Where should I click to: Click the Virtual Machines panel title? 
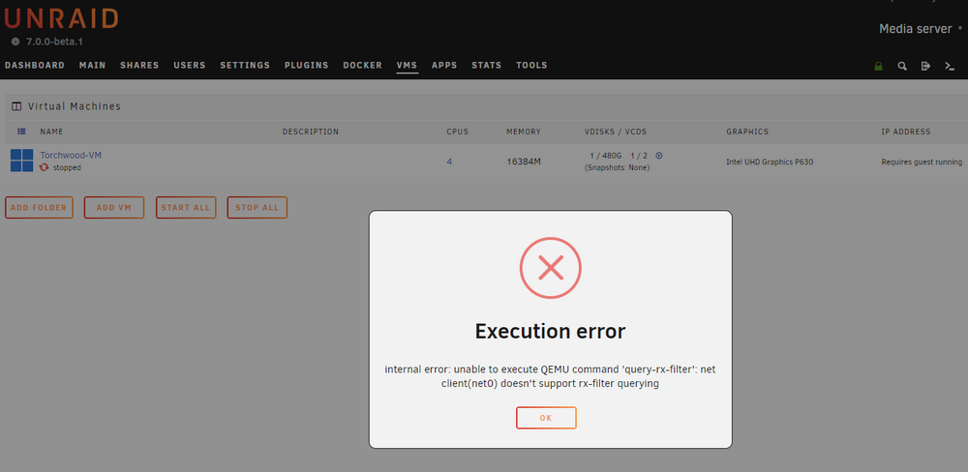click(75, 106)
